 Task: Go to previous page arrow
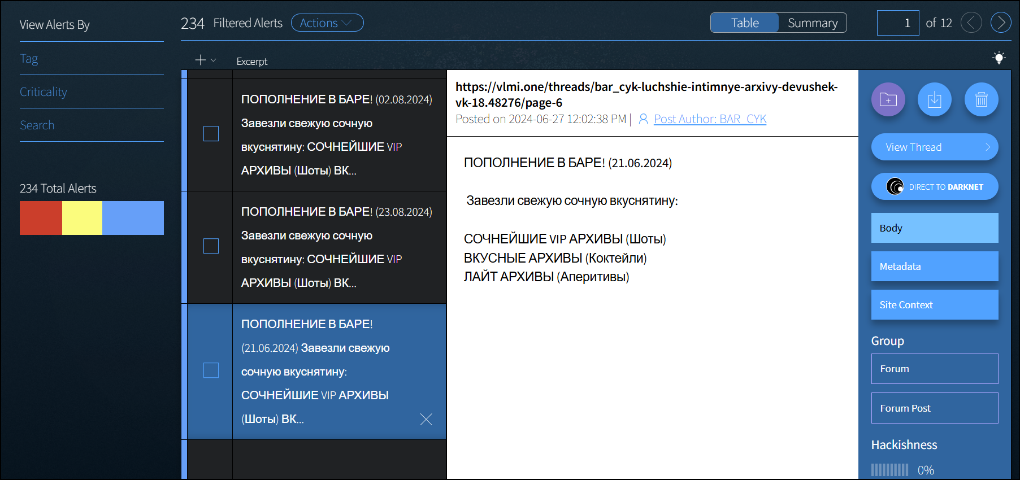click(x=971, y=23)
